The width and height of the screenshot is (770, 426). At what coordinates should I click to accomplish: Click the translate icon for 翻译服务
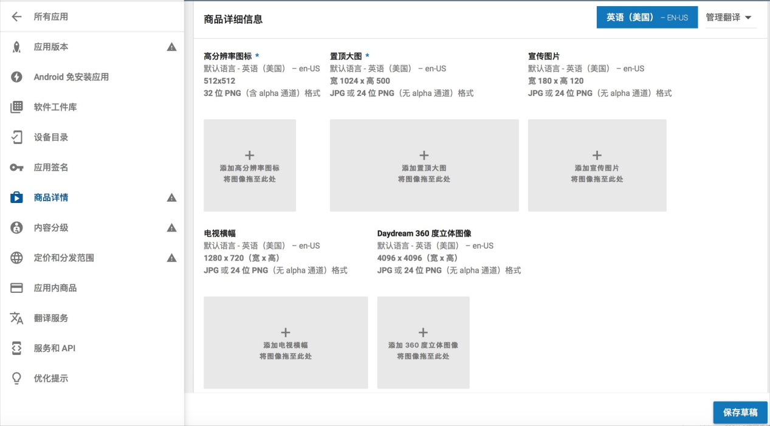coord(16,318)
